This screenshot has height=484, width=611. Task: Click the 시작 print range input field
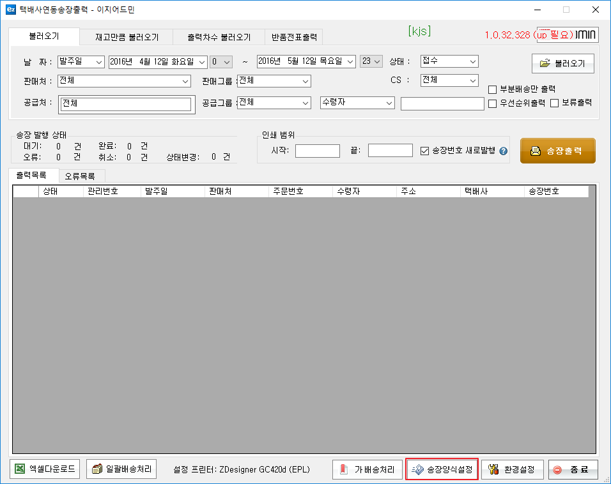pyautogui.click(x=317, y=151)
